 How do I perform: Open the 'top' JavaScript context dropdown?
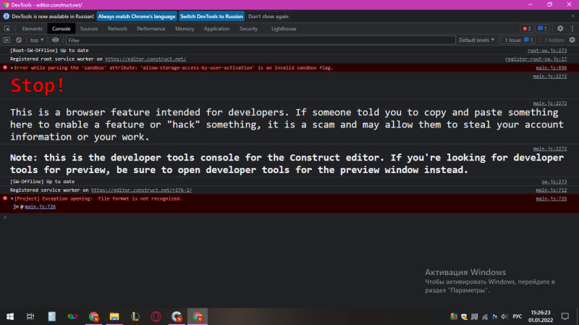37,40
